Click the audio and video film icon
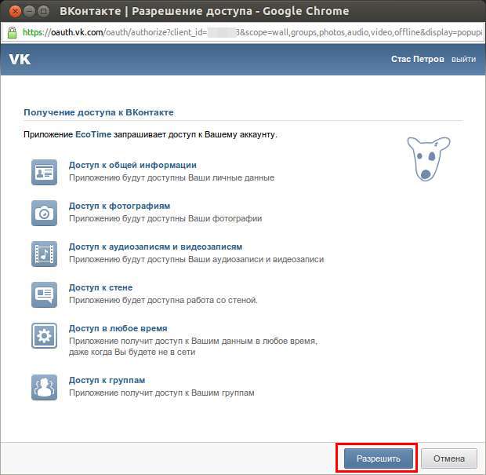 coord(44,253)
